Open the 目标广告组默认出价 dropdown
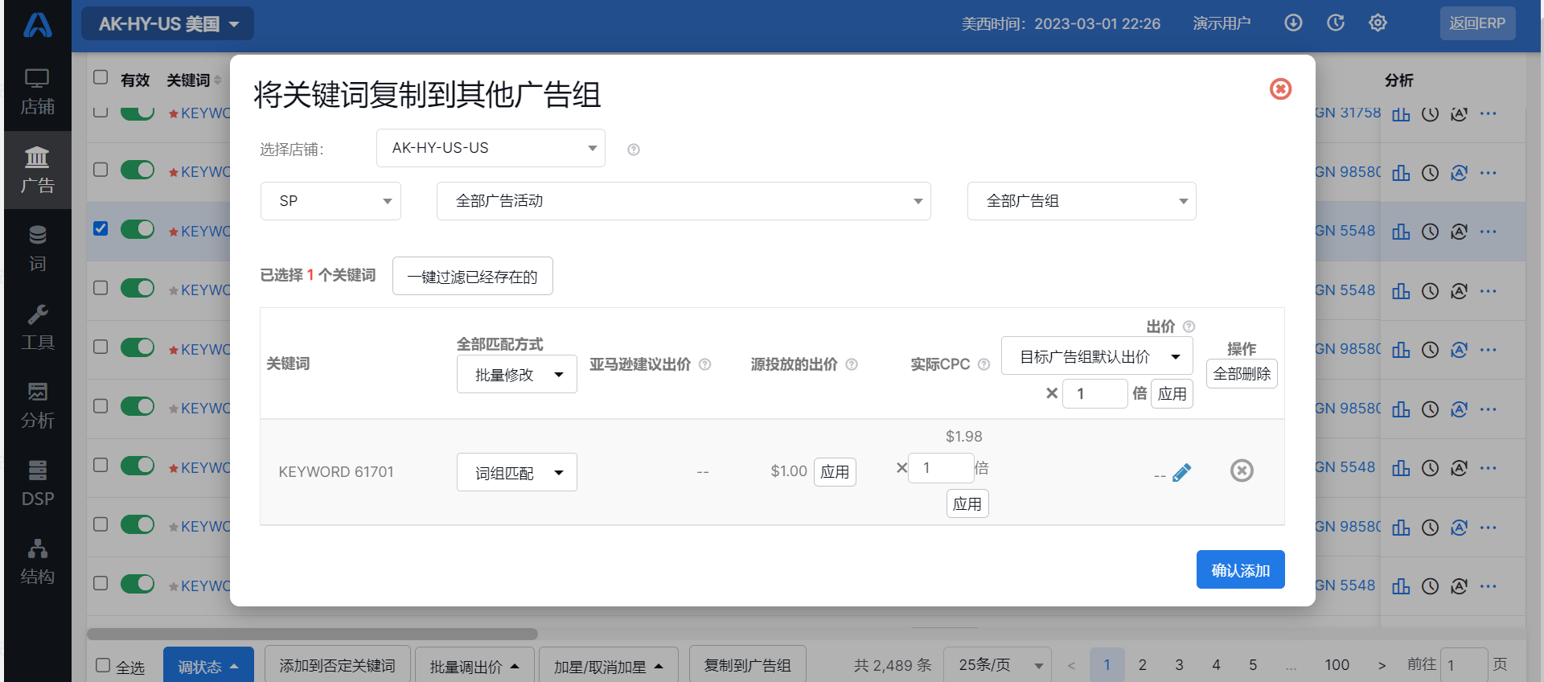 (x=1097, y=356)
